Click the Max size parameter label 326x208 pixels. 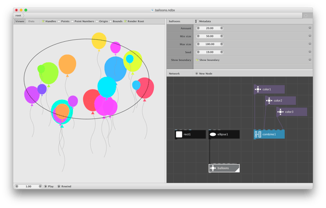[185, 44]
